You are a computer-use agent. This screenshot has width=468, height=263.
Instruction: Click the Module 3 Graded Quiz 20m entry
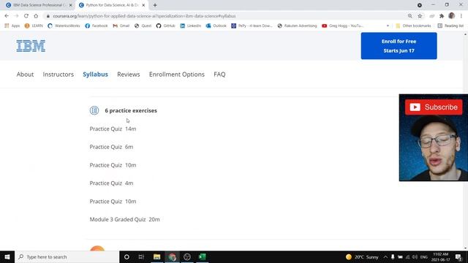point(125,219)
